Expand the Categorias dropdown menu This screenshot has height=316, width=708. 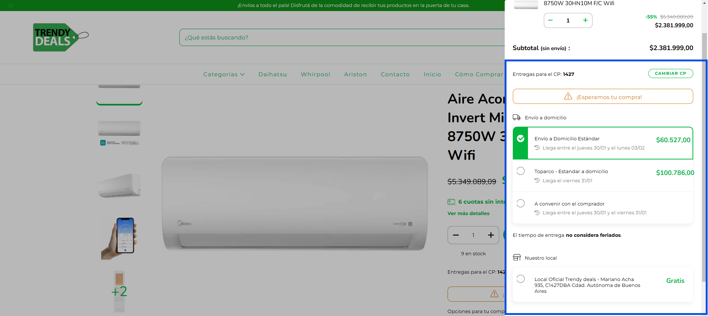click(x=224, y=74)
